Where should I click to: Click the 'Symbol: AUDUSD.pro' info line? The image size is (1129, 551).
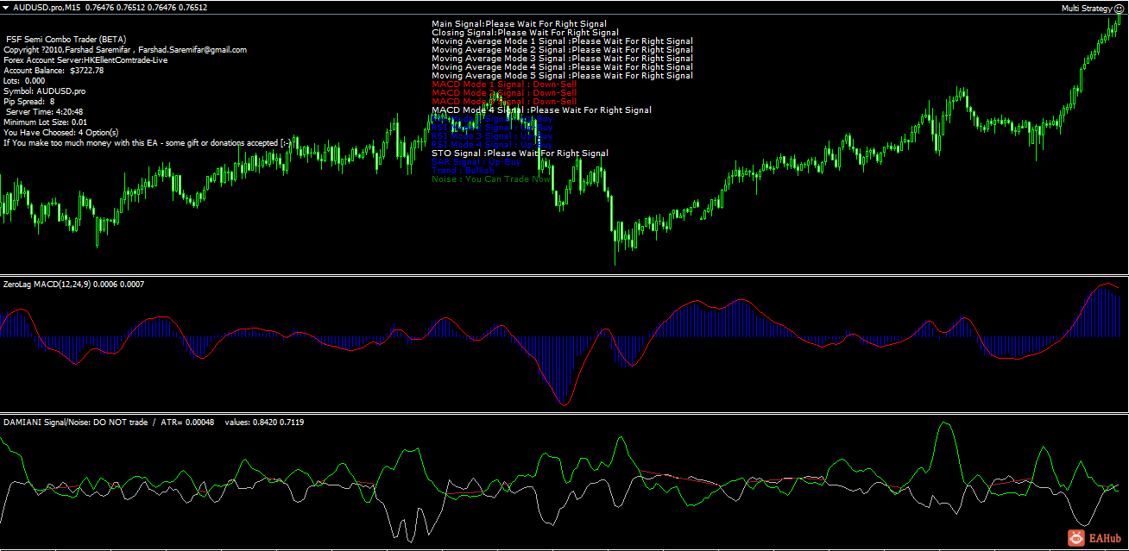(45, 91)
